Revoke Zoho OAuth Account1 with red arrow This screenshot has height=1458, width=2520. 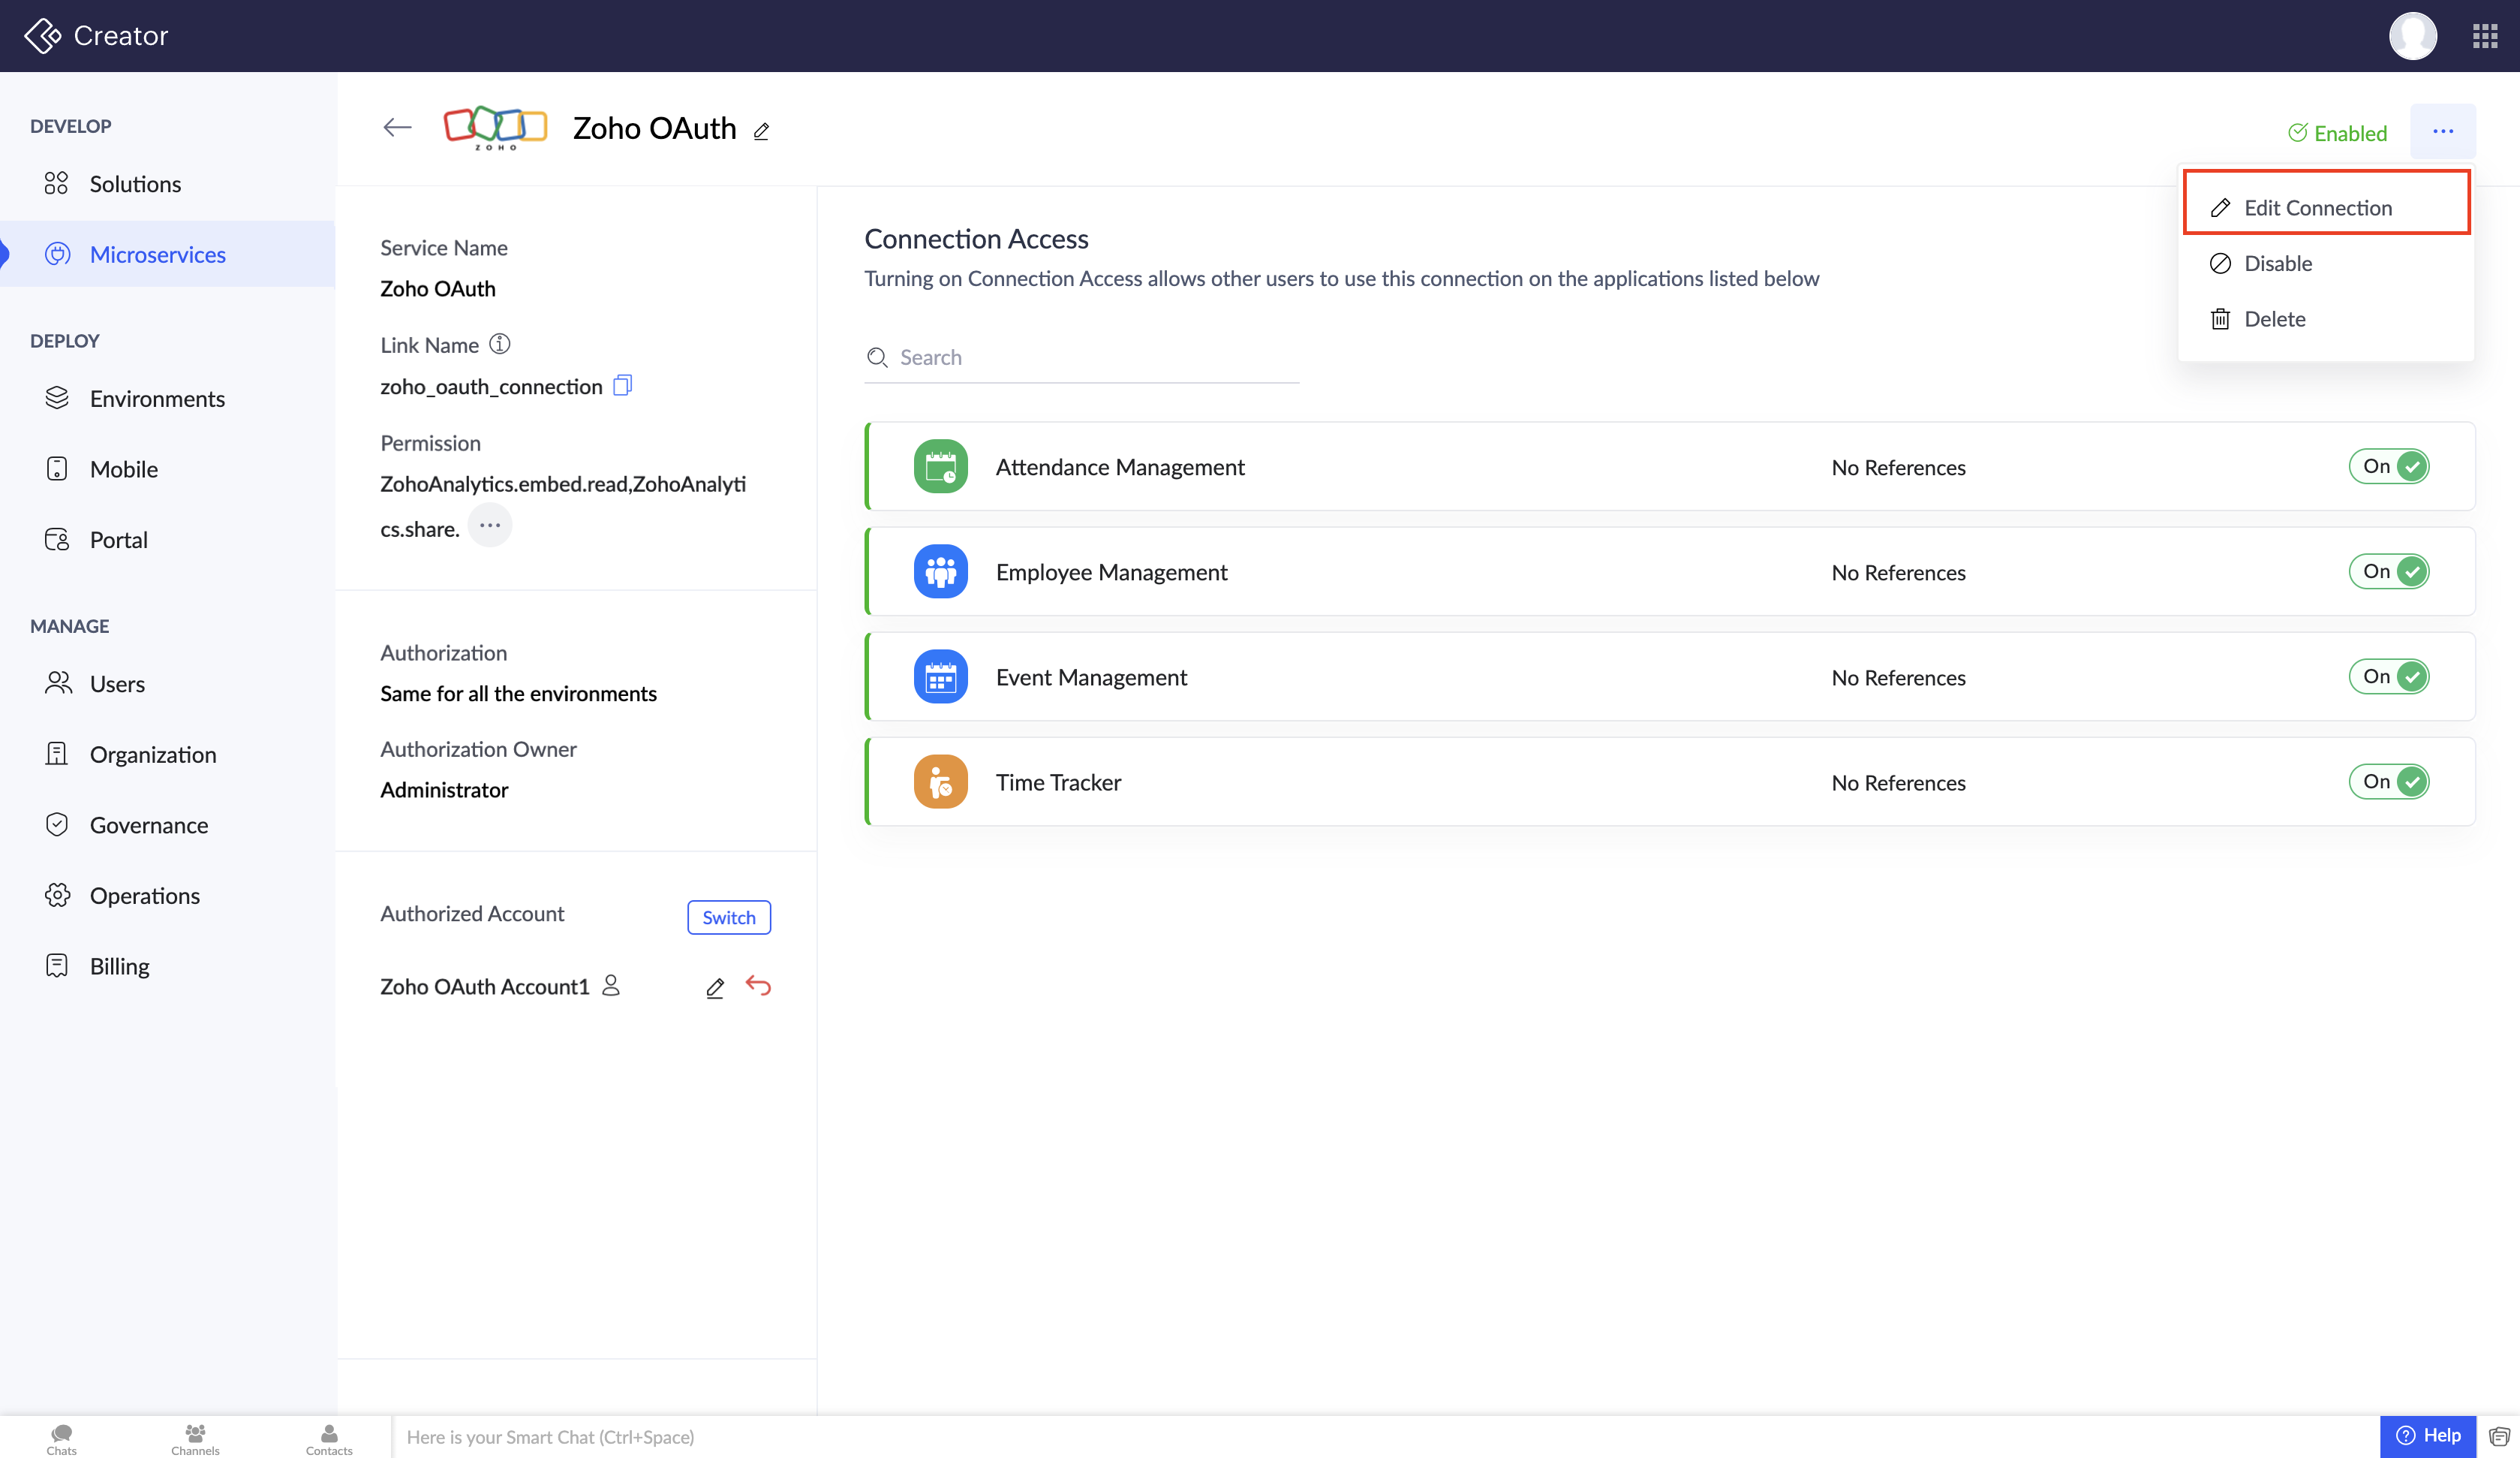758,986
